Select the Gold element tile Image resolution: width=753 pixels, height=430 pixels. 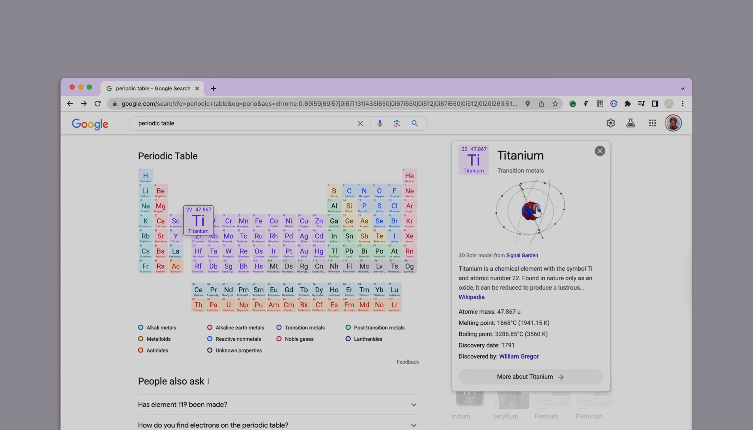point(304,252)
